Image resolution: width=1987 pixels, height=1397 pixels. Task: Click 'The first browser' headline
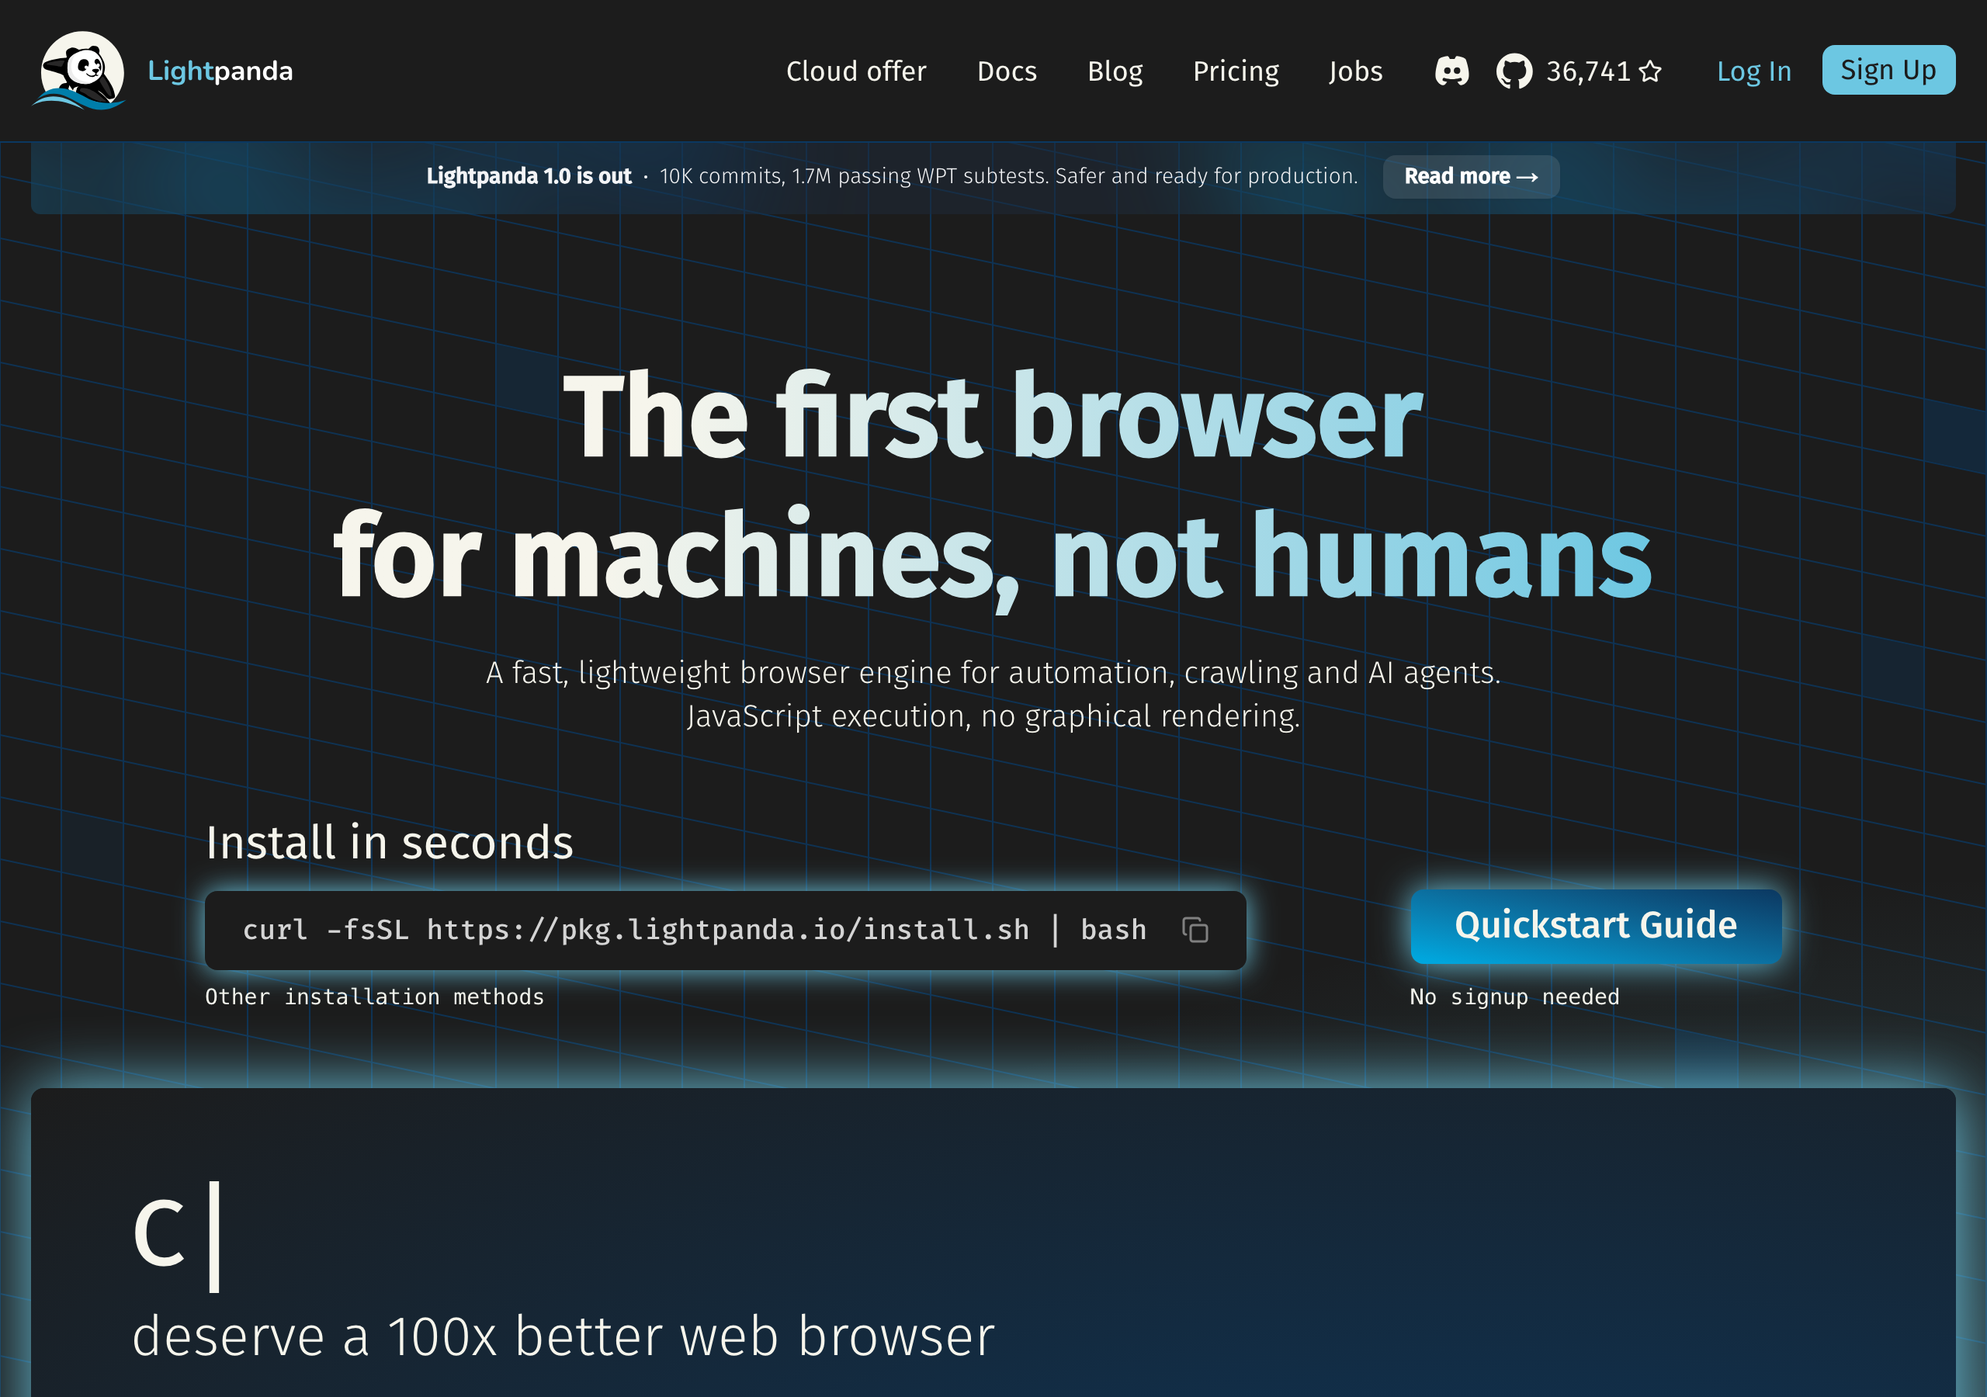coord(993,416)
